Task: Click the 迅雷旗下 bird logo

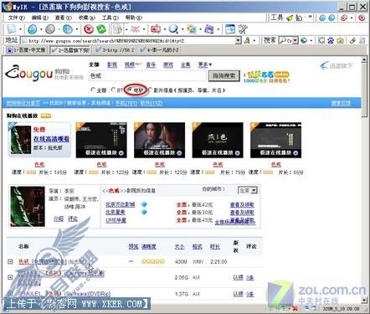Action: [x=337, y=66]
